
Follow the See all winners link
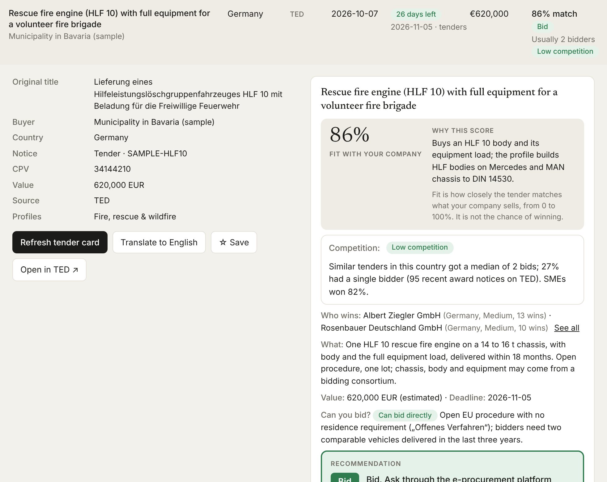coord(567,328)
